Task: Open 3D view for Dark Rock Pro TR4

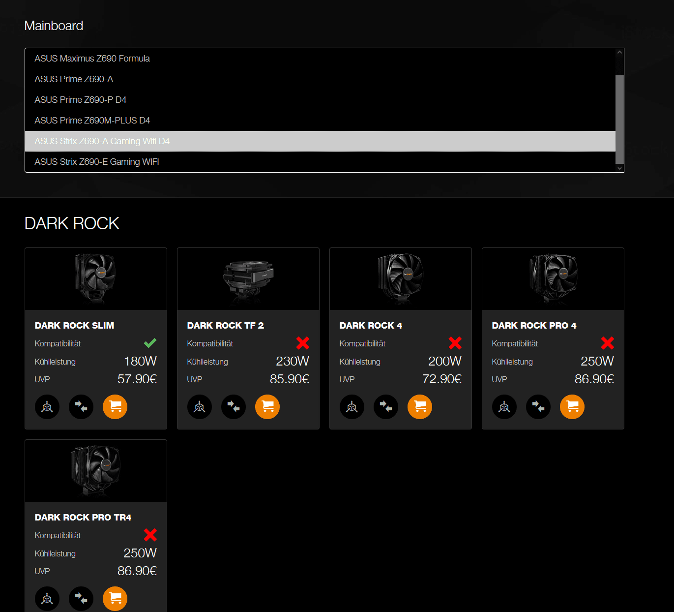Action: (x=47, y=599)
